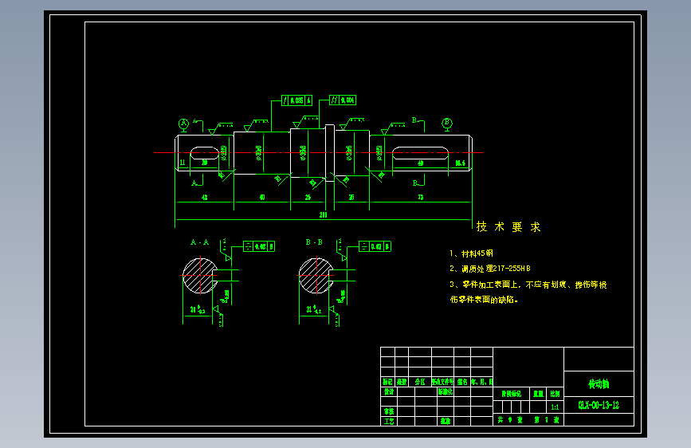This screenshot has width=691, height=448.
Task: Select datum symbol A above the shaft
Action: [x=183, y=125]
